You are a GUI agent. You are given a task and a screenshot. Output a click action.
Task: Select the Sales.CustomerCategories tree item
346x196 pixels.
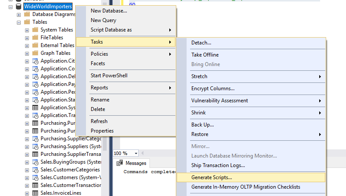click(64, 170)
